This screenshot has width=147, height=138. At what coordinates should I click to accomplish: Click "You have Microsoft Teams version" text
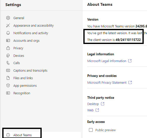click(x=111, y=26)
